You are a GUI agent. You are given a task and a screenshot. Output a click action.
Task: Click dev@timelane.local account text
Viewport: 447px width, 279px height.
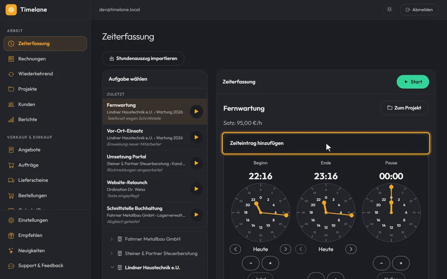[x=120, y=10]
